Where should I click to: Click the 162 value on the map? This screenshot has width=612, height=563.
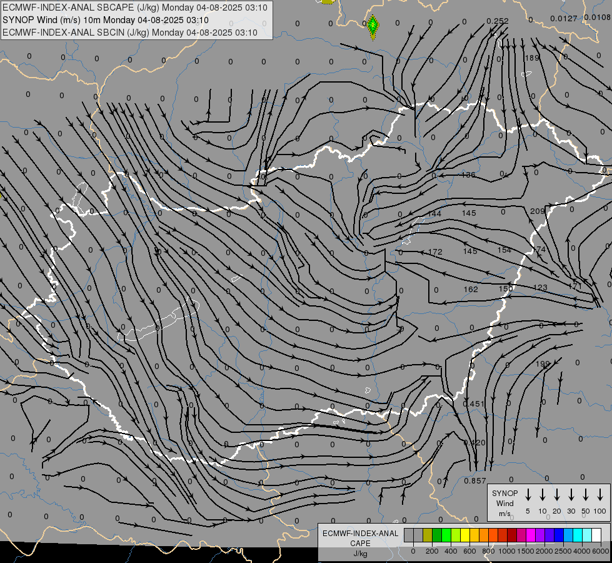(471, 290)
